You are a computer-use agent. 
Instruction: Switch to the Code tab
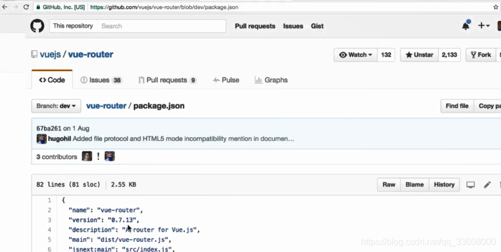(52, 80)
